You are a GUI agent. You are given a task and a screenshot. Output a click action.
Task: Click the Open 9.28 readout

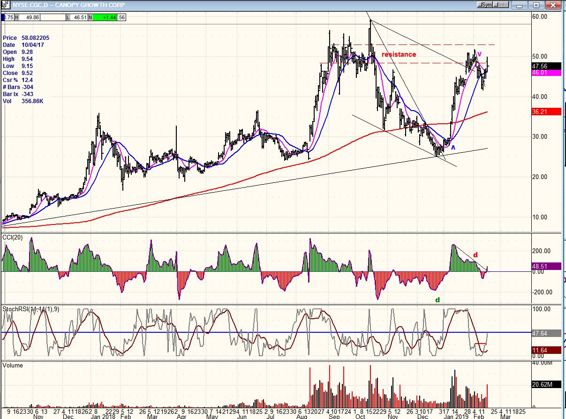[x=18, y=52]
